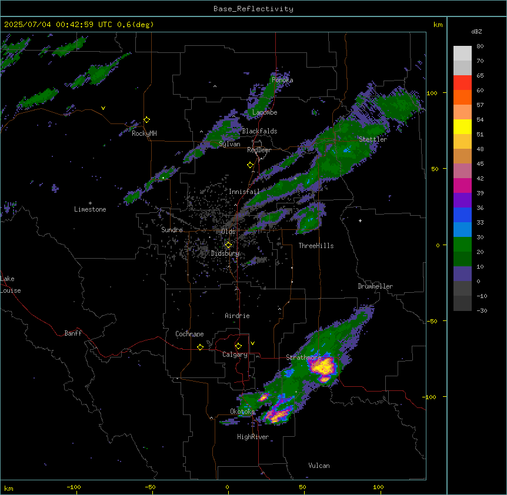This screenshot has width=507, height=495.
Task: Click the yellow diamond marker below RedDeer
Action: tap(251, 165)
